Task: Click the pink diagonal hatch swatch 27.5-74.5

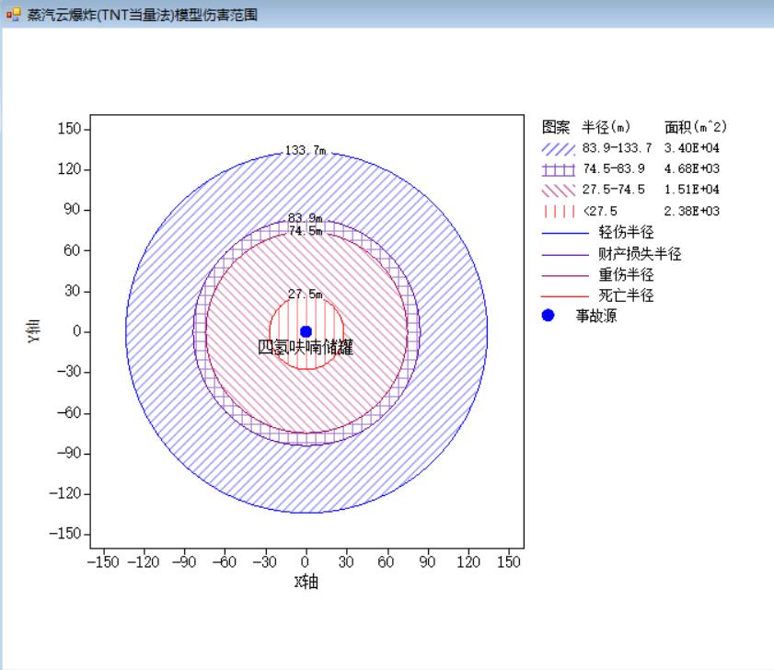Action: tap(559, 191)
